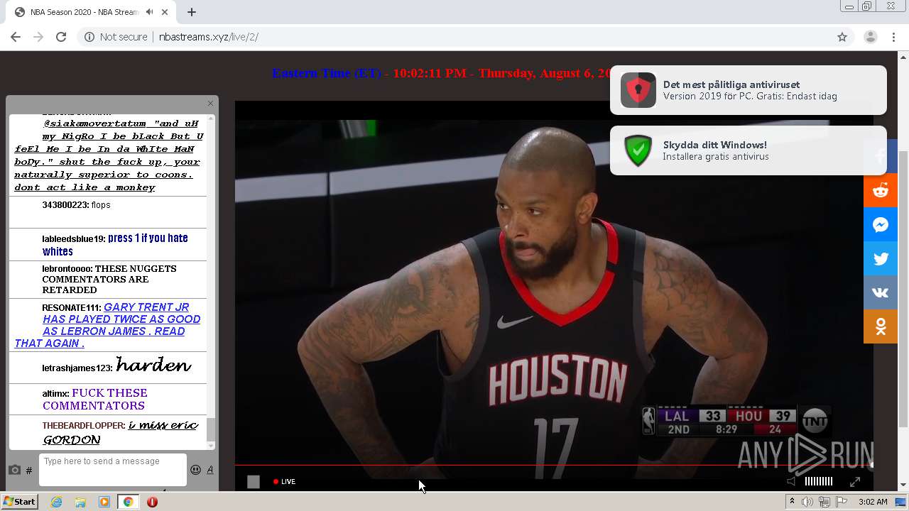
Task: Select the NBA Season 2020 tab
Action: coord(84,12)
